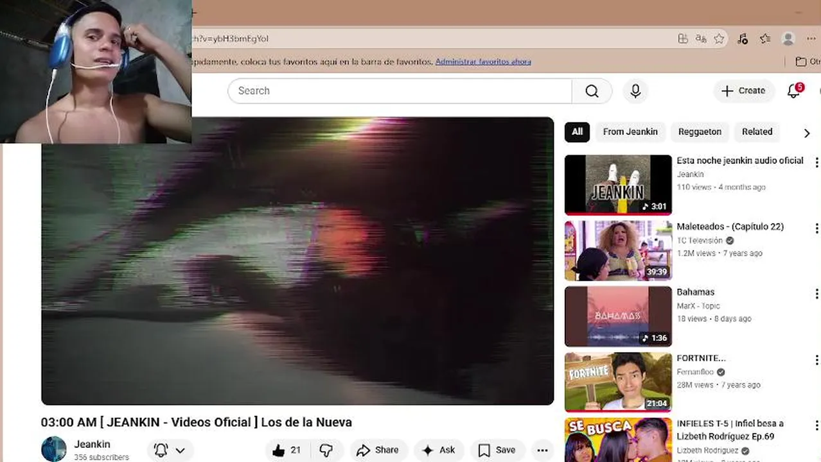The image size is (821, 462).
Task: Click the 21 likes count
Action: [x=296, y=450]
